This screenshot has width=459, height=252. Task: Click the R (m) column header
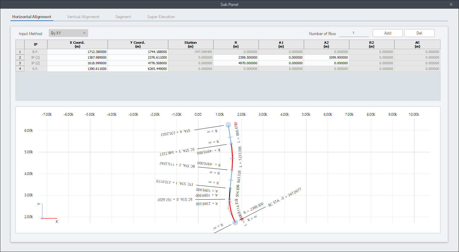point(236,44)
